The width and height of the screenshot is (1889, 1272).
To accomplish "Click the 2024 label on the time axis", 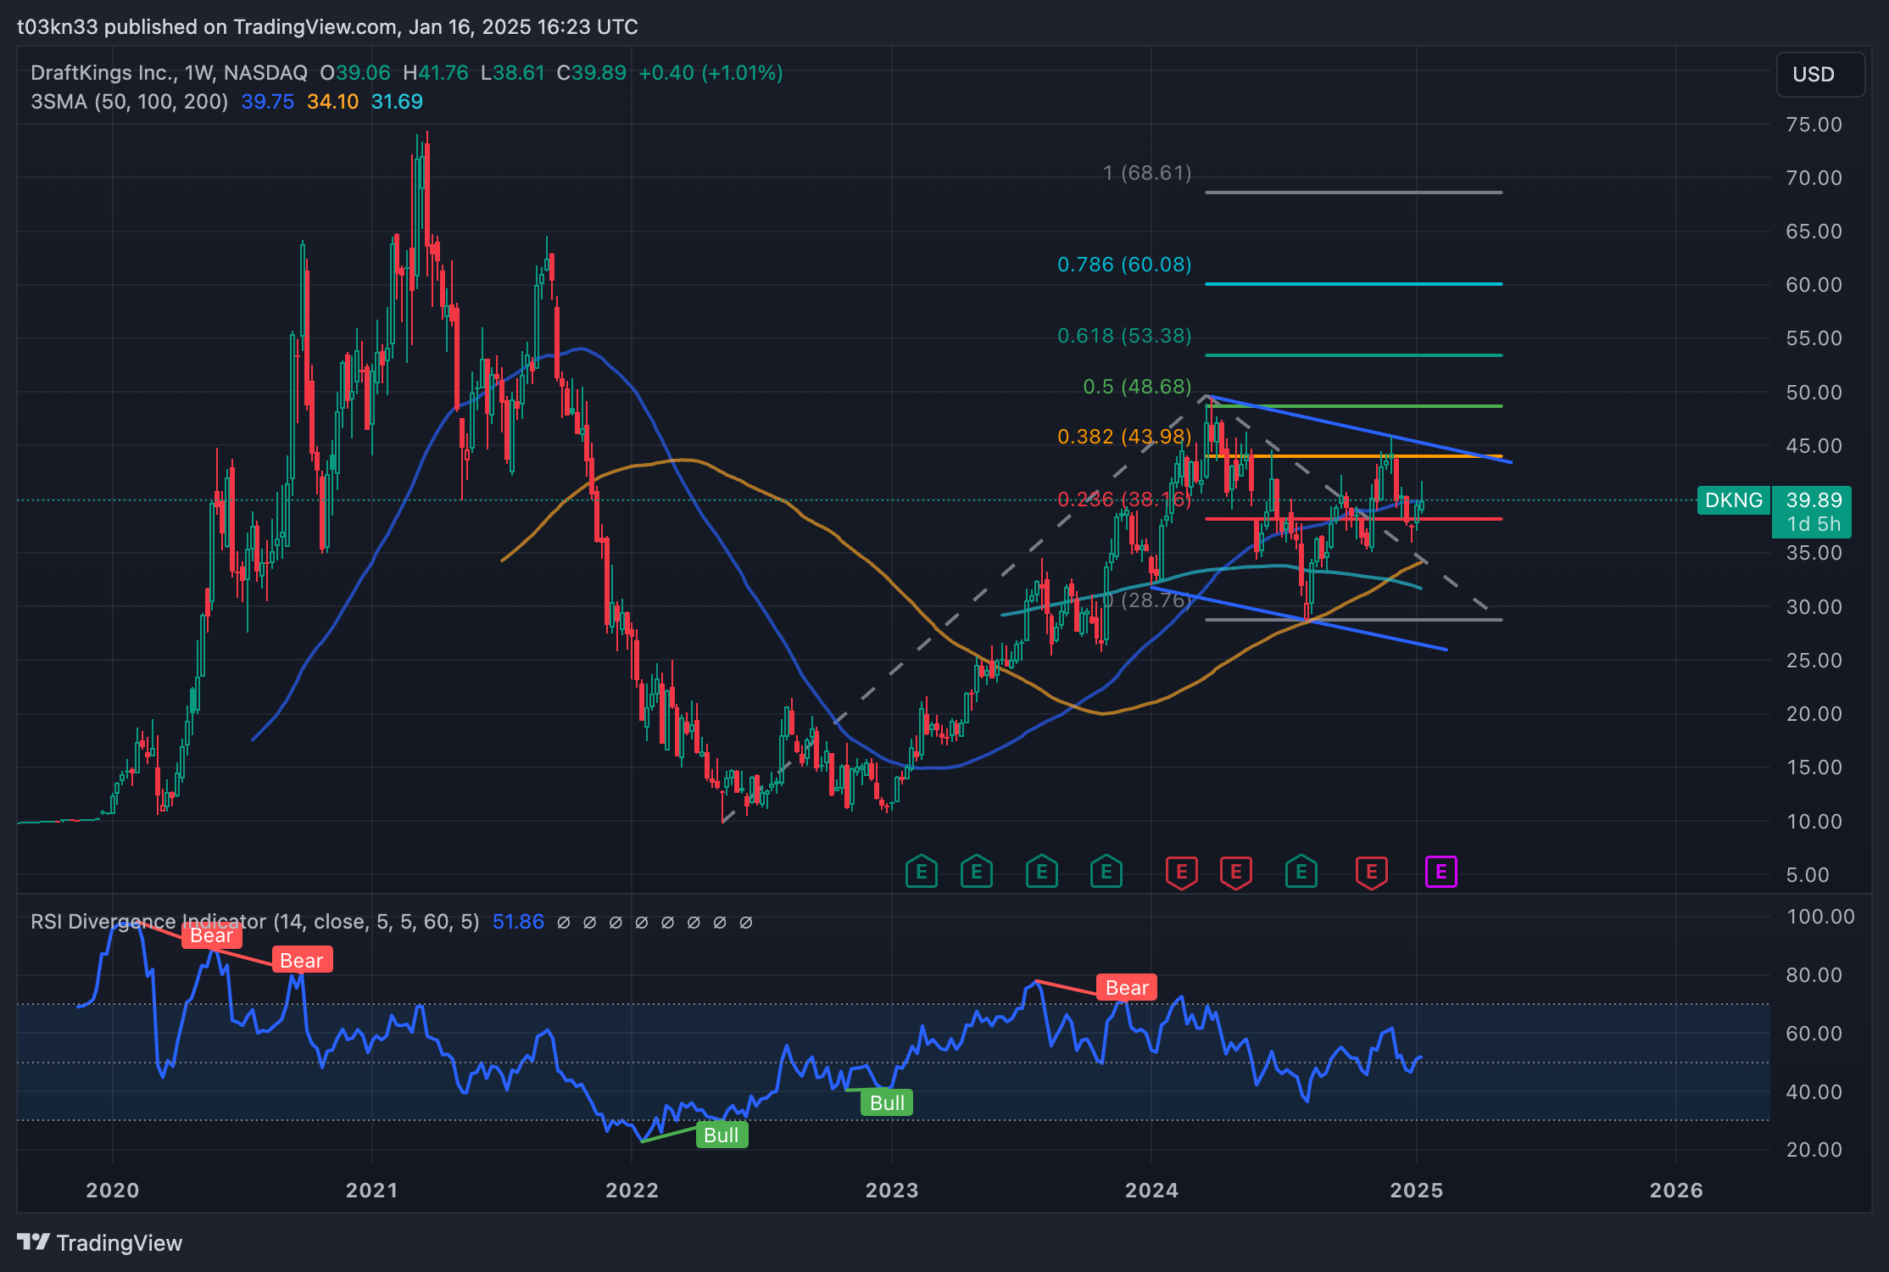I will coord(1151,1191).
